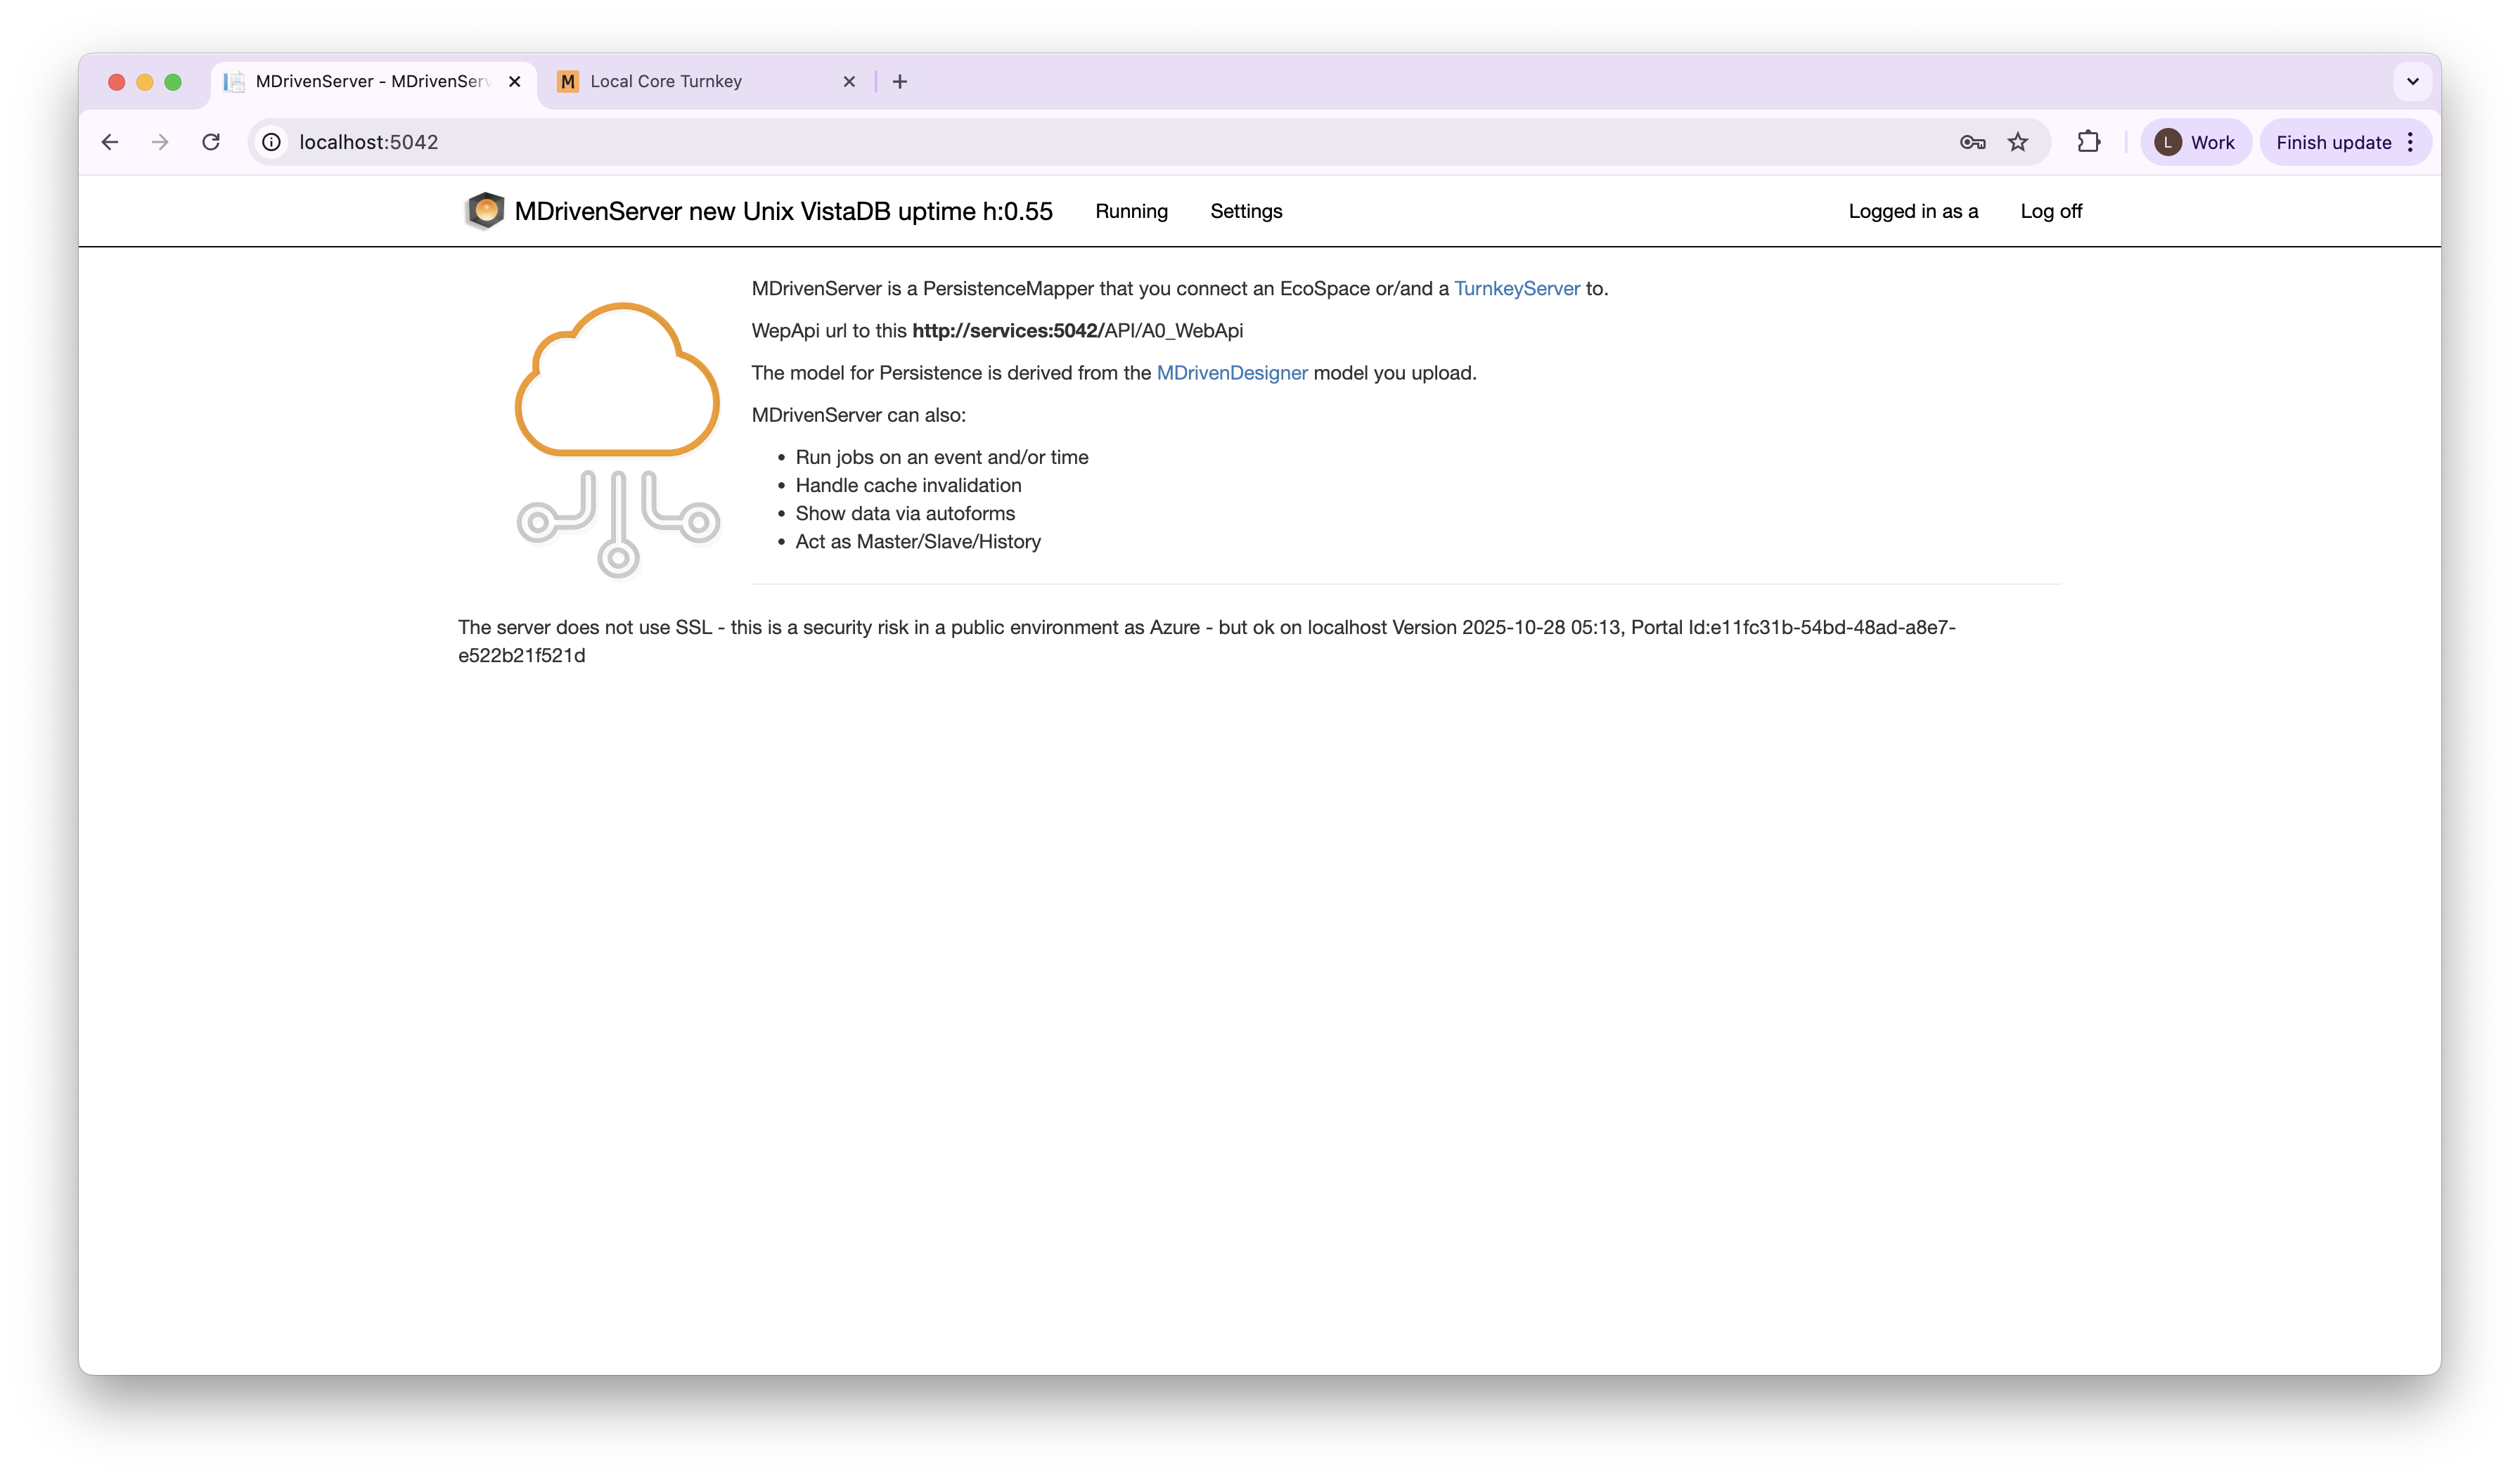Follow the TurnkeyServer link
Image resolution: width=2520 pixels, height=1479 pixels.
click(1516, 288)
